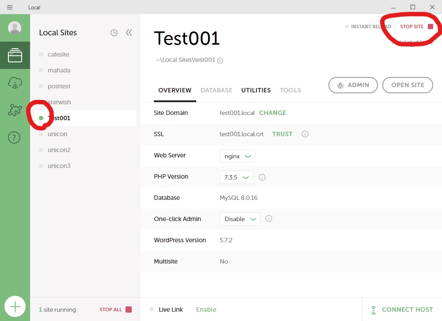This screenshot has height=321, width=442.
Task: Select the mahada site
Action: [x=59, y=70]
